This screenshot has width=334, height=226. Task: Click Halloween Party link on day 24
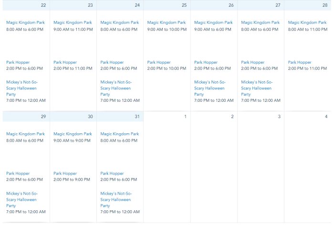click(x=116, y=88)
